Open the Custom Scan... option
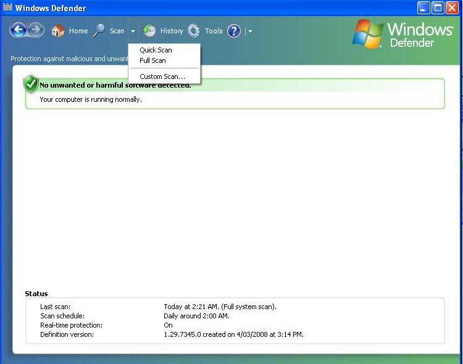Image resolution: width=463 pixels, height=364 pixels. 162,77
